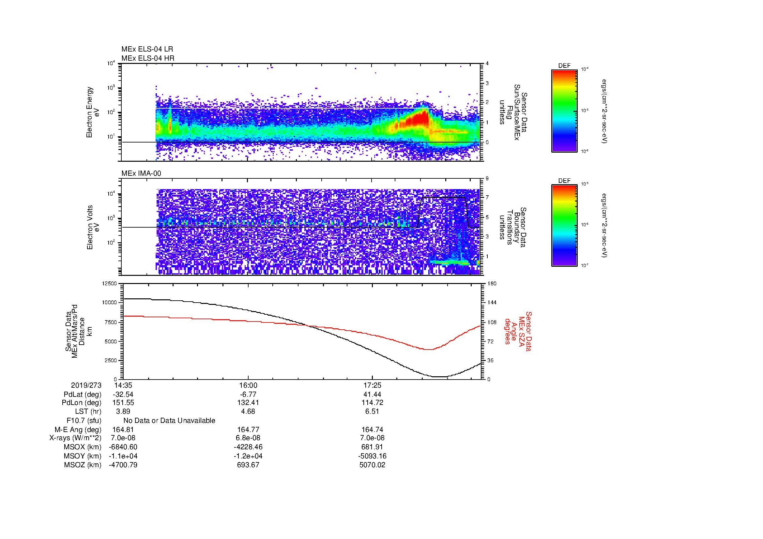Click the 'No Data or Data Unavailable' text

tap(169, 421)
